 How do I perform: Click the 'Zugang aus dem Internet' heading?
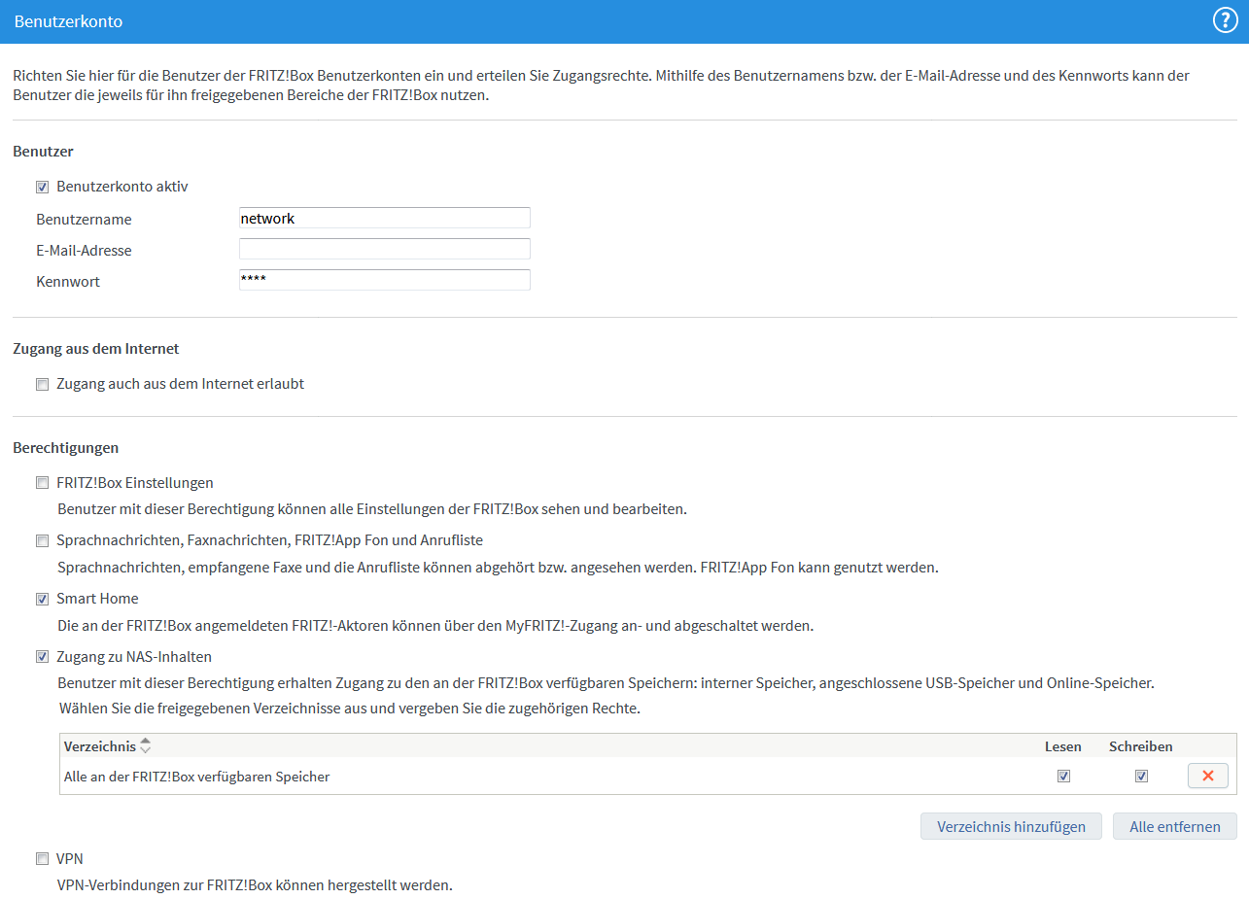pyautogui.click(x=96, y=348)
